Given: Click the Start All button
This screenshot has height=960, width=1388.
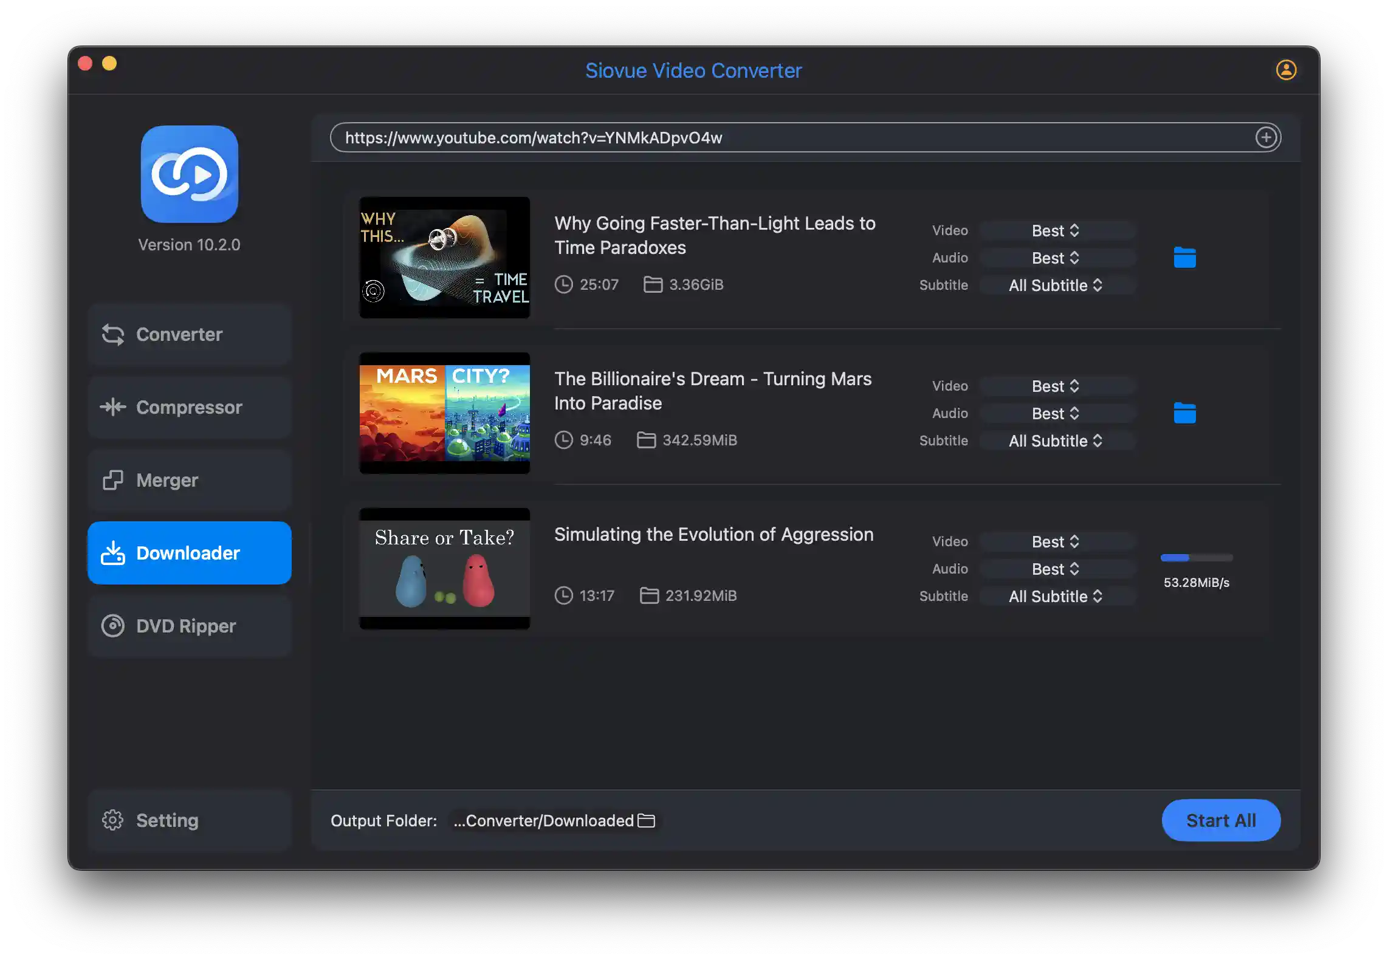Looking at the screenshot, I should [x=1221, y=820].
